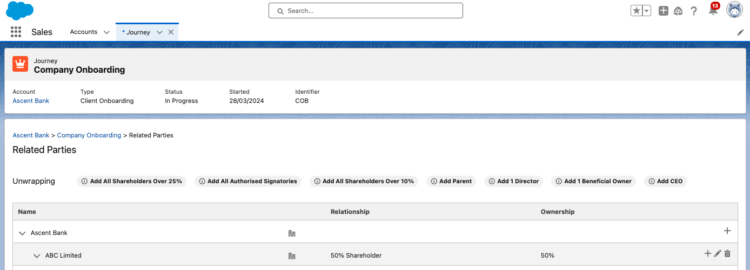
Task: Click the Client Onboarding type value
Action: 107,101
